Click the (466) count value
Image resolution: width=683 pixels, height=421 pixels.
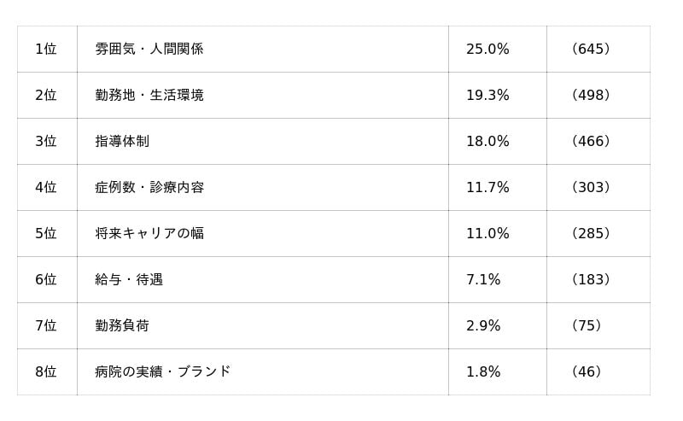click(591, 142)
